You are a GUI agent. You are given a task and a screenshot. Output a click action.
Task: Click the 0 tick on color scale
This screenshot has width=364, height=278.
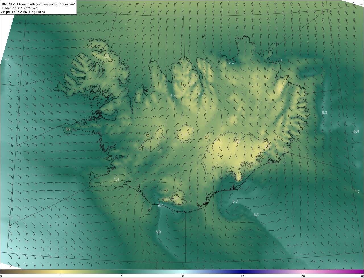[1, 276]
